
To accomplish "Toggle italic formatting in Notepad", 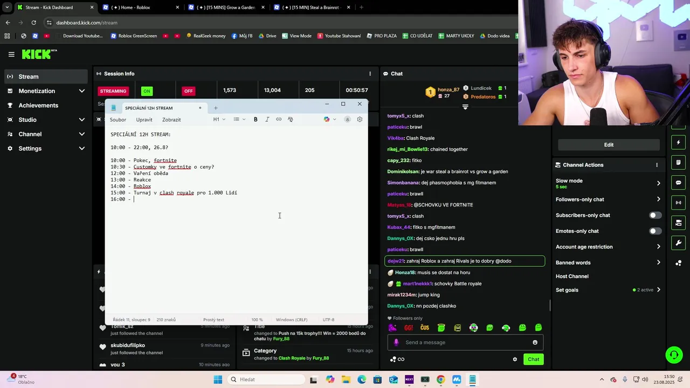I will [x=267, y=120].
